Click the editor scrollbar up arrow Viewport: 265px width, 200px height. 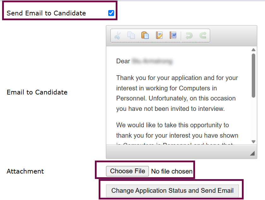coord(253,50)
